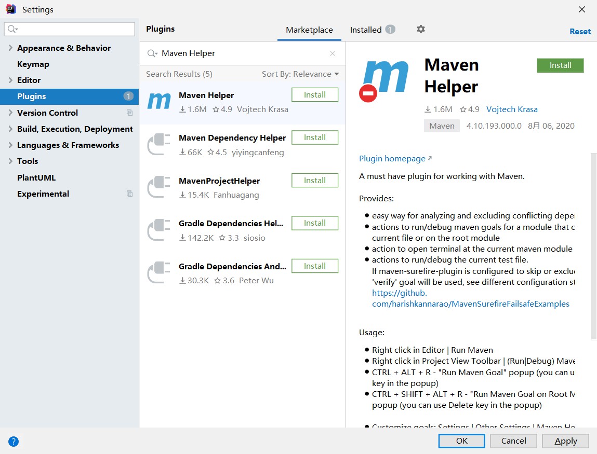597x454 pixels.
Task: Switch to the Marketplace tab
Action: 309,30
